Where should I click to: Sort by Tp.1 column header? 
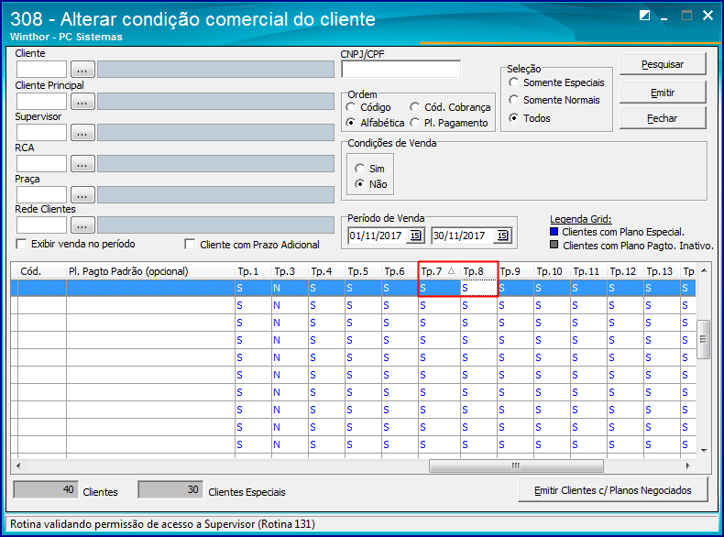click(254, 271)
